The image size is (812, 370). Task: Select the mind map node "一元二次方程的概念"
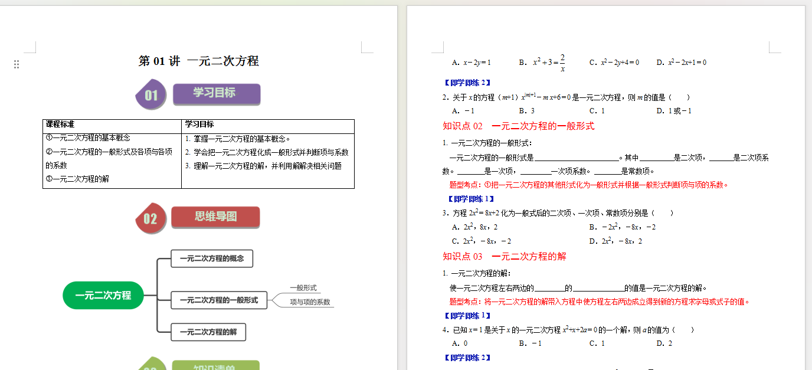[x=212, y=258]
